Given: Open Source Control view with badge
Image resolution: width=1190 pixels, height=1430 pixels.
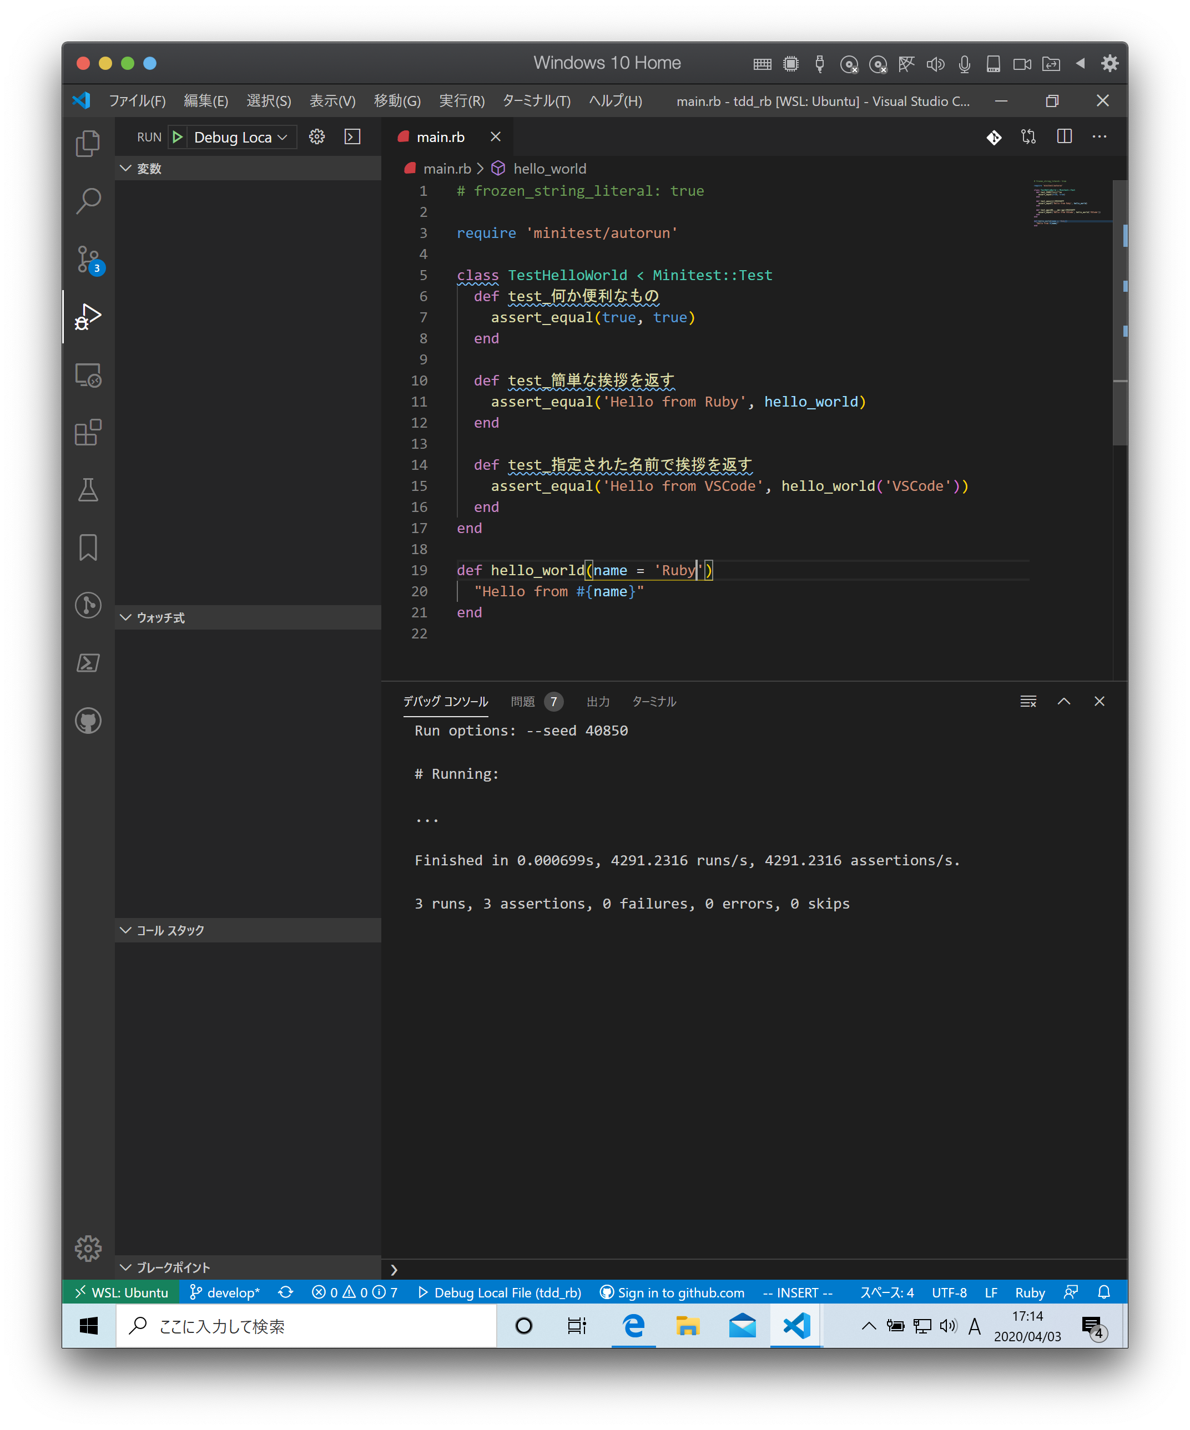Looking at the screenshot, I should [88, 260].
